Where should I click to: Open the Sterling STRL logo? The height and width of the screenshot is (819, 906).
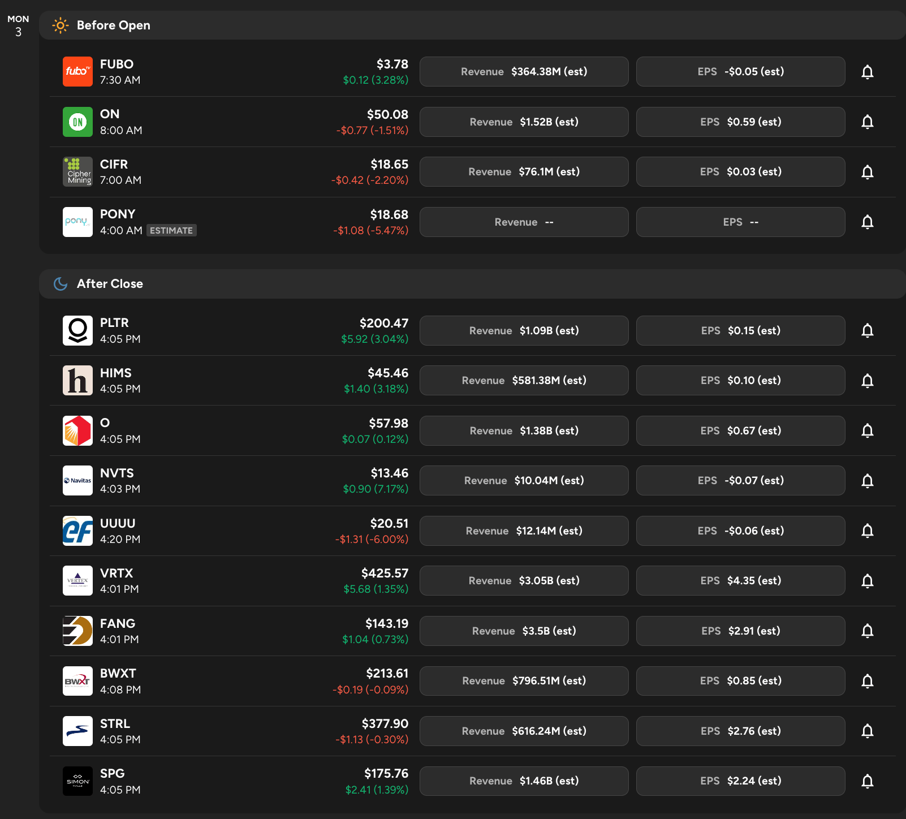click(x=77, y=731)
